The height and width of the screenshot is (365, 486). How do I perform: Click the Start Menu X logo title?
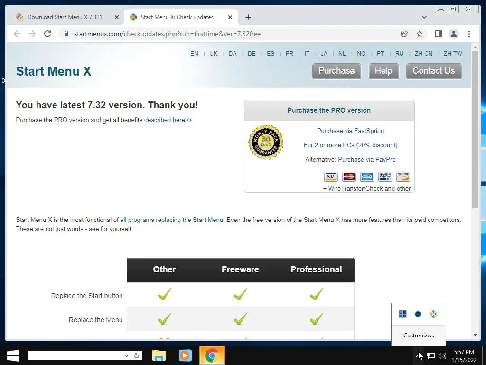pyautogui.click(x=54, y=71)
